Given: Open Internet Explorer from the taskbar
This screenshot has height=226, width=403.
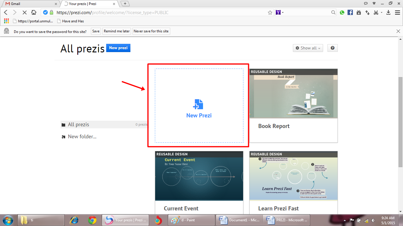Looking at the screenshot, I should click(74, 220).
